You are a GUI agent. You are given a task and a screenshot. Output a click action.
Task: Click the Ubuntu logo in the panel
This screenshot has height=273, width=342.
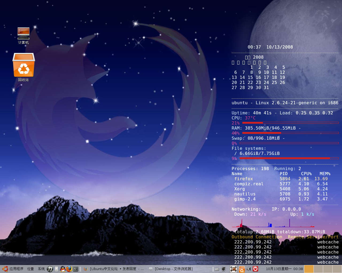pyautogui.click(x=5, y=269)
